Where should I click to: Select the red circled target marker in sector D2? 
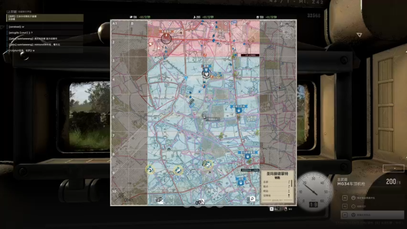pyautogui.click(x=166, y=39)
